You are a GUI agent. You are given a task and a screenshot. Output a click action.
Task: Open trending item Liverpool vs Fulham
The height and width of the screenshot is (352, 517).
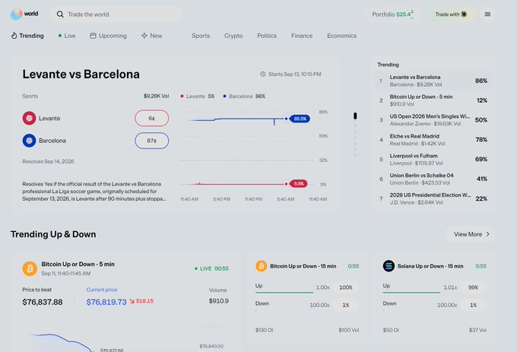pos(433,159)
